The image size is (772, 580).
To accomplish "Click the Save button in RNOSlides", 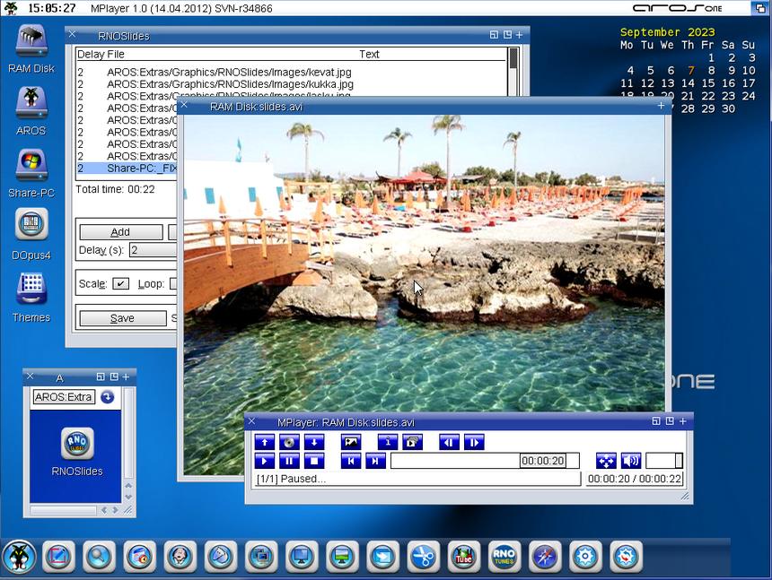I will tap(122, 318).
